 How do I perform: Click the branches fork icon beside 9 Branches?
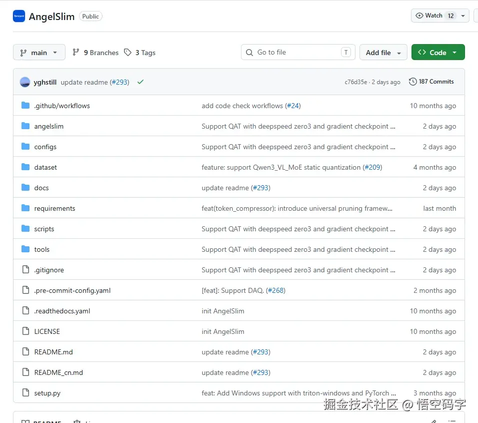coord(76,52)
